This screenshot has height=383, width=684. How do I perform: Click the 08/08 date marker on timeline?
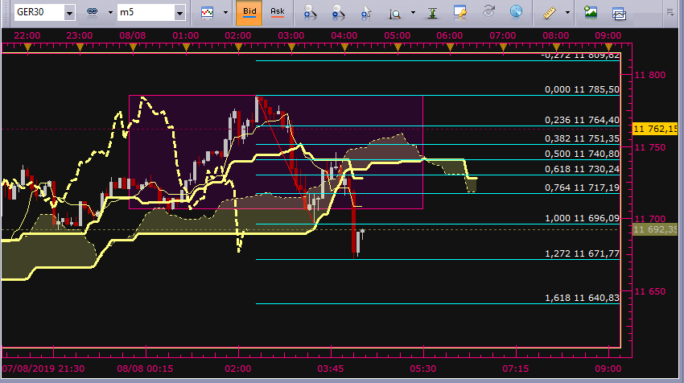pyautogui.click(x=133, y=35)
